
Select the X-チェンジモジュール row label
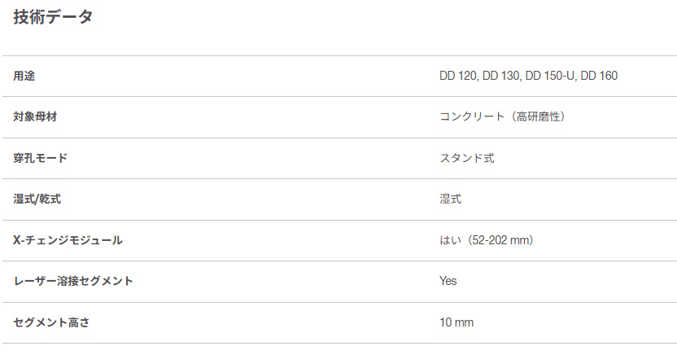[x=68, y=240]
